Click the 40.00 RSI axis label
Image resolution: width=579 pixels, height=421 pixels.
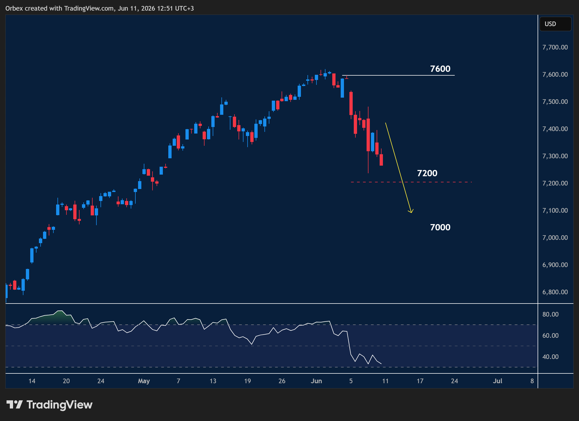(x=550, y=357)
